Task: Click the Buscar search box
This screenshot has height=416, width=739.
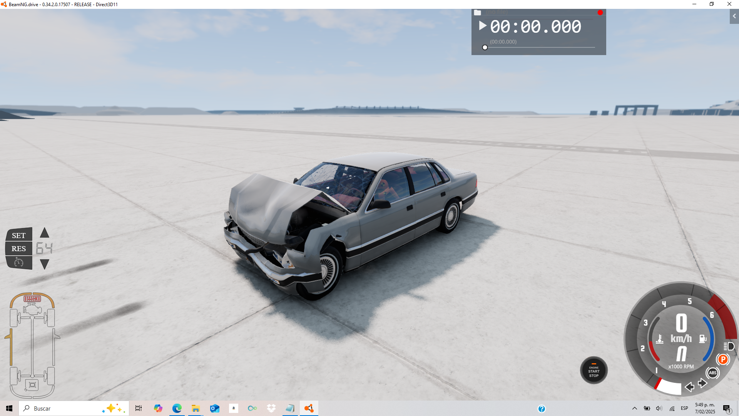Action: (x=74, y=408)
